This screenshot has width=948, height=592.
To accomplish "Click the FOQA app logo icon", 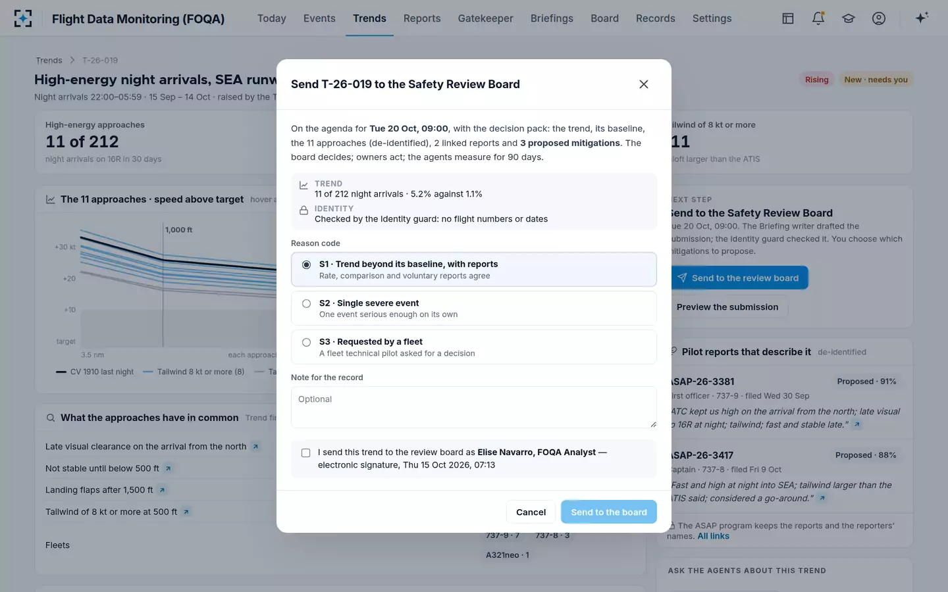I will [x=23, y=18].
